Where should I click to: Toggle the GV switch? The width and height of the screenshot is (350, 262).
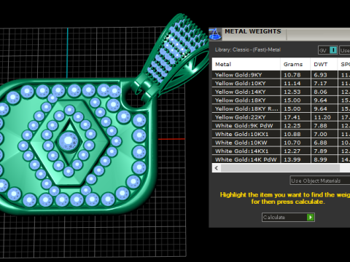(x=328, y=50)
